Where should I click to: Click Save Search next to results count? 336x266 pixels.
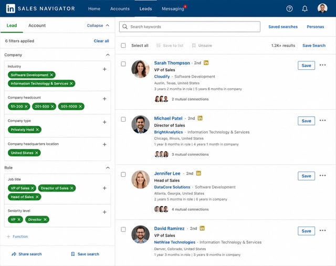tap(314, 46)
